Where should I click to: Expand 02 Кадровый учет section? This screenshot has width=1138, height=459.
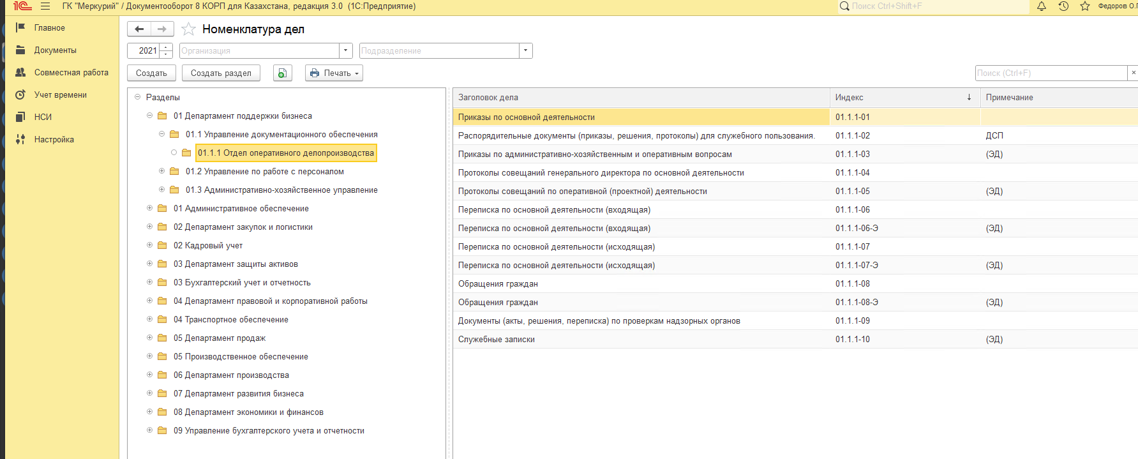pyautogui.click(x=149, y=245)
